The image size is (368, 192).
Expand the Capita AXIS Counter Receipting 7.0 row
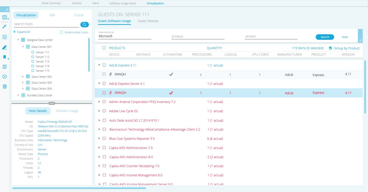pyautogui.click(x=99, y=166)
